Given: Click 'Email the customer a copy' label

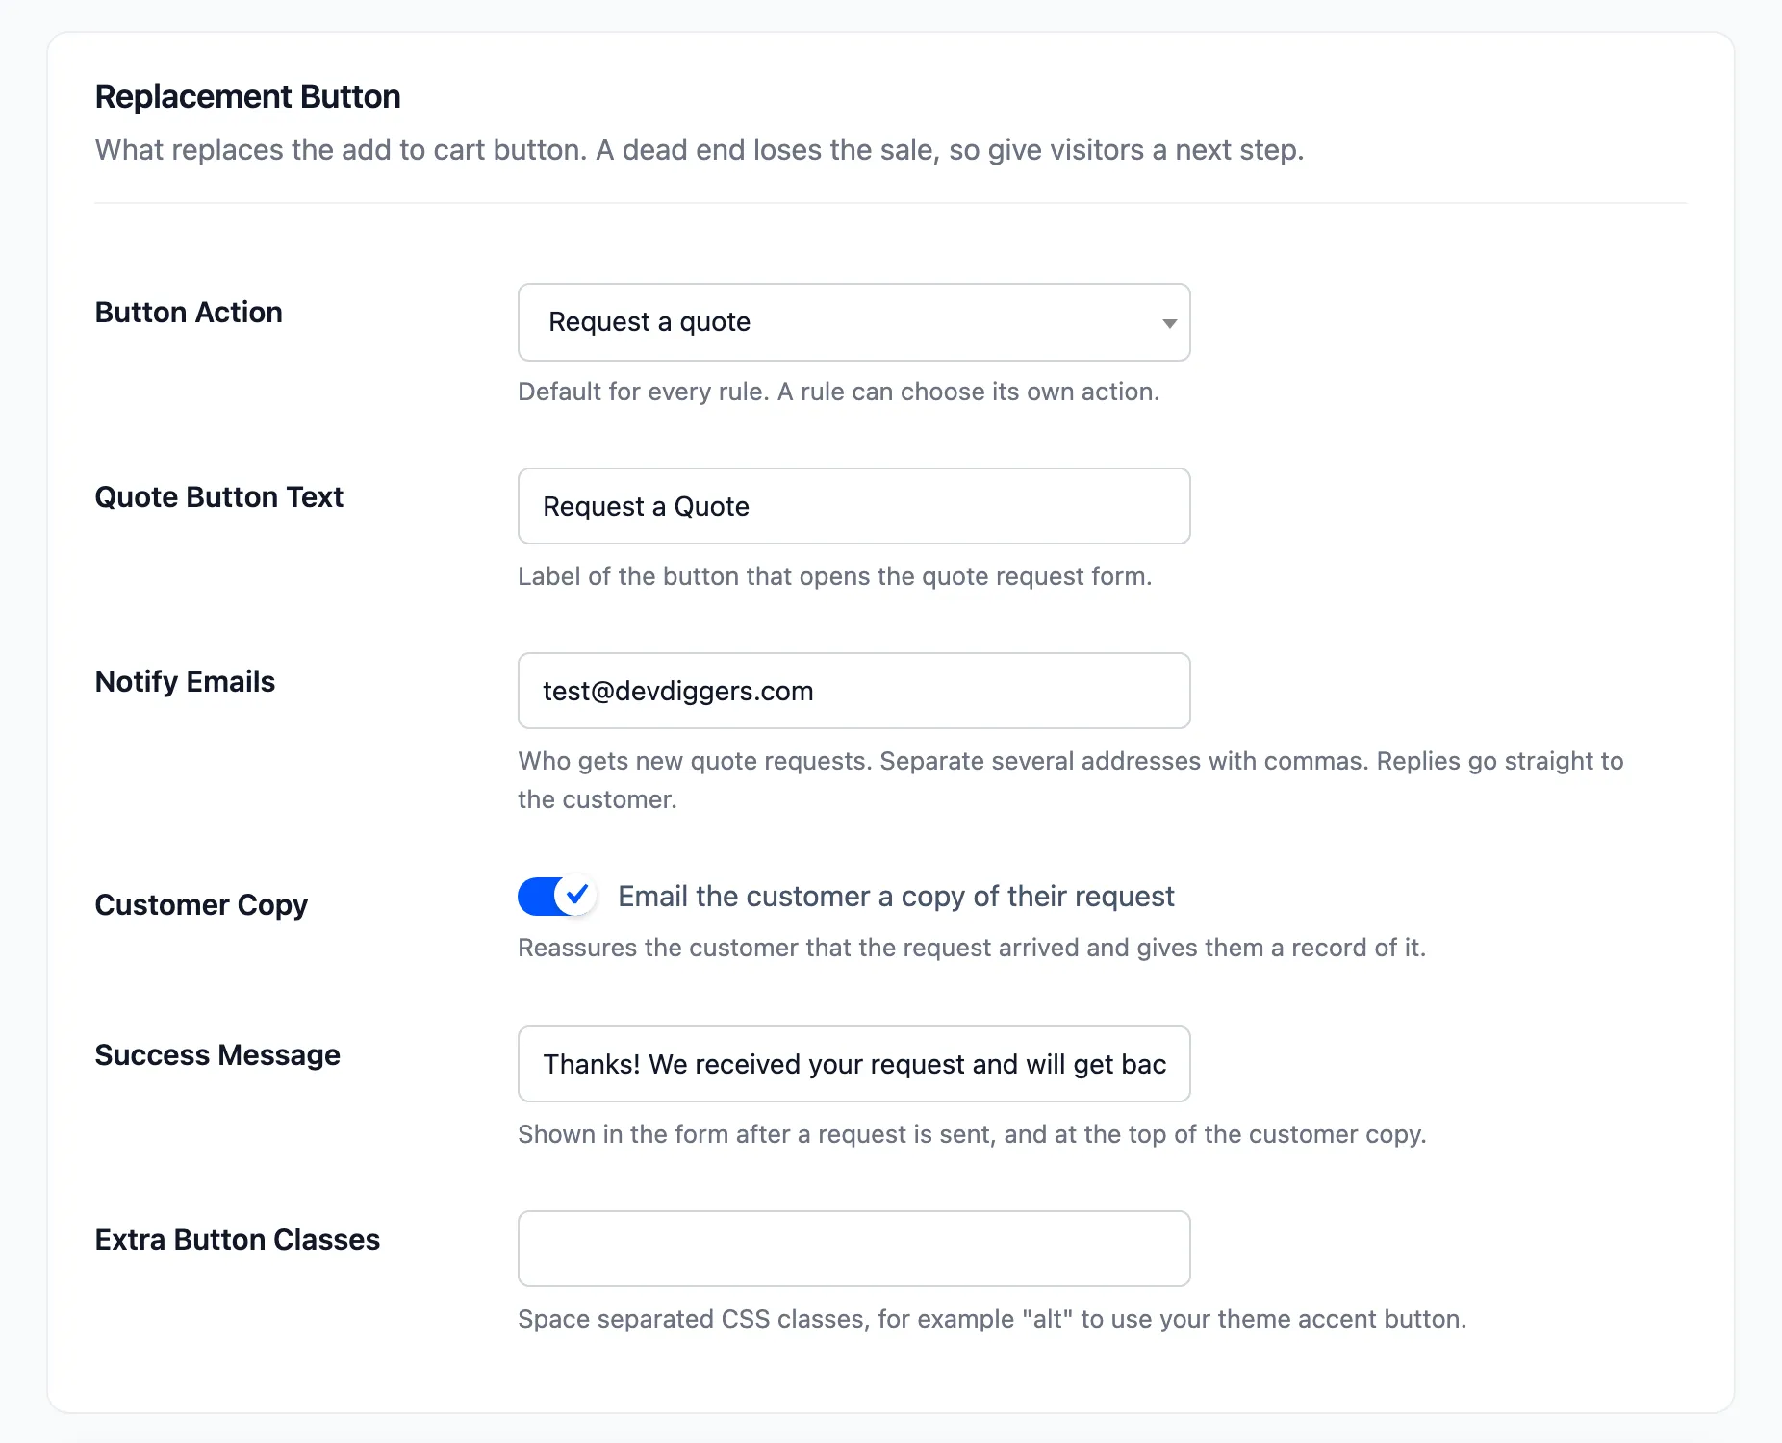Looking at the screenshot, I should [x=896, y=897].
